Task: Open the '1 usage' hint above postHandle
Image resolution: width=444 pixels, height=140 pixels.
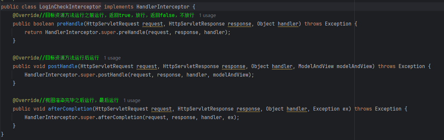Action: [112, 58]
